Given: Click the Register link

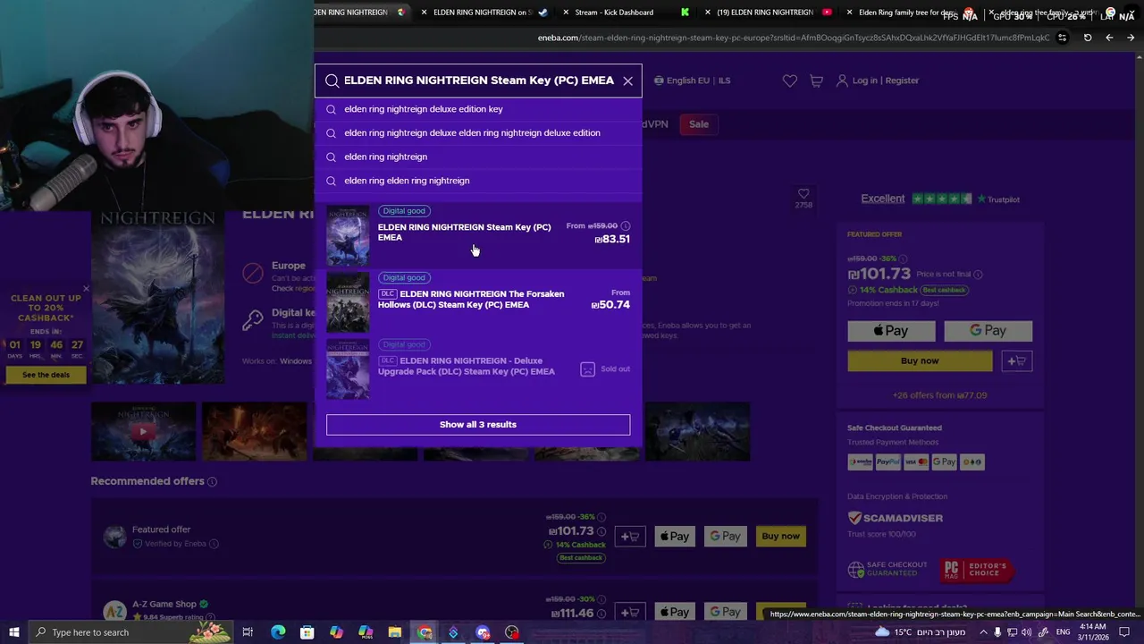Looking at the screenshot, I should click(x=902, y=80).
